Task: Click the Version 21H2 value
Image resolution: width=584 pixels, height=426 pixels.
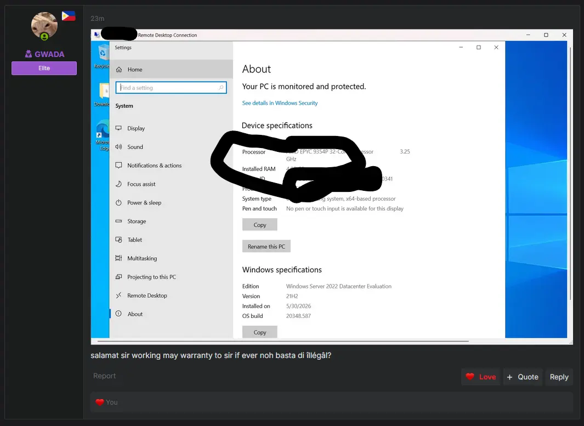Action: pyautogui.click(x=292, y=296)
